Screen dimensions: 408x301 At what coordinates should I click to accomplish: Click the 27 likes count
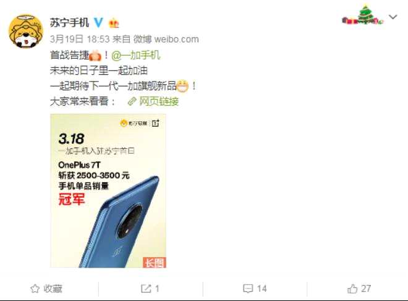point(366,289)
